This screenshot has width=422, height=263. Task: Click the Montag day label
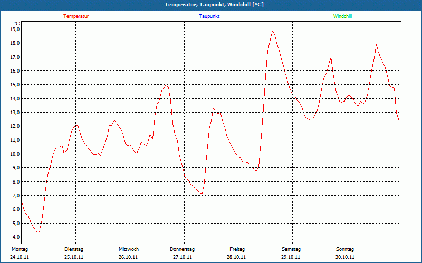point(20,249)
